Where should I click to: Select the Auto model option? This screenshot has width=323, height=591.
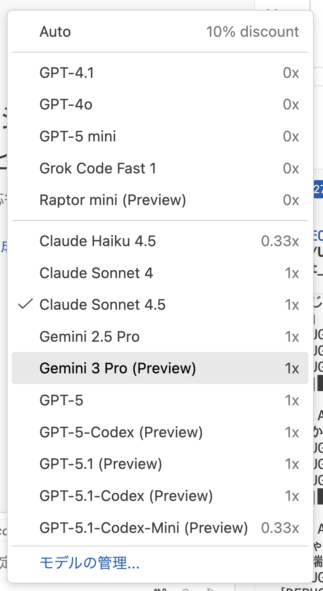[x=55, y=32]
